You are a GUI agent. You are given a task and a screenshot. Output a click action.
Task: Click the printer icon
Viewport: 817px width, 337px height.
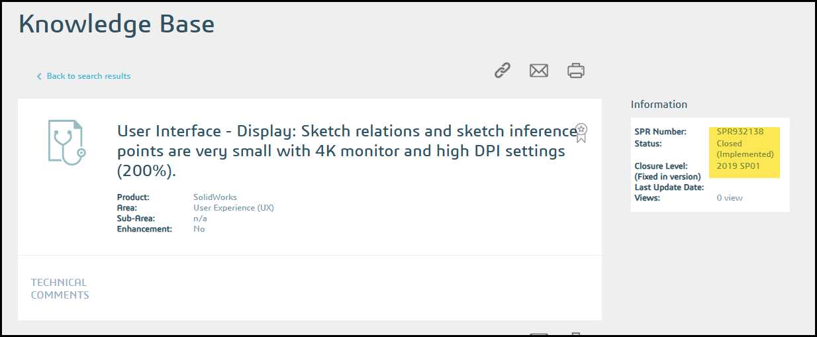[x=576, y=70]
